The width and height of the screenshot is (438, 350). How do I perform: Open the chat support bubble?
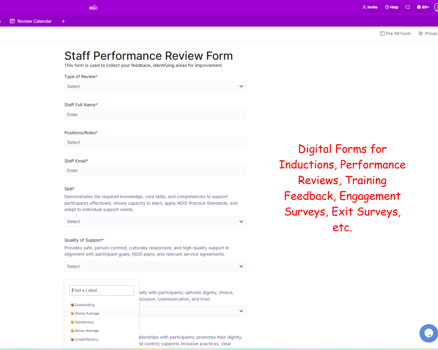tap(428, 333)
